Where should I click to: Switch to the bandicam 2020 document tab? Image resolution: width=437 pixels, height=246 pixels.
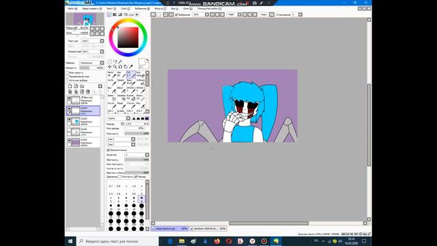208,228
